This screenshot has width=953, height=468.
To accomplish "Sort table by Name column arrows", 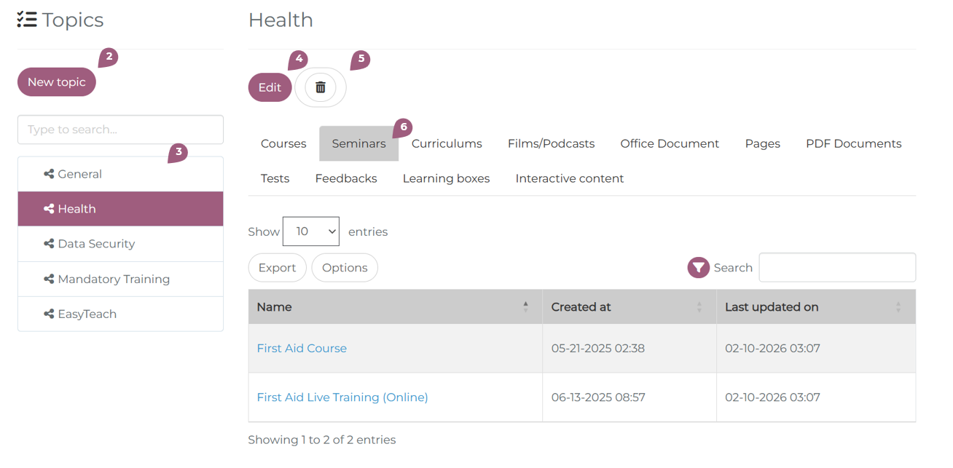I will 525,307.
